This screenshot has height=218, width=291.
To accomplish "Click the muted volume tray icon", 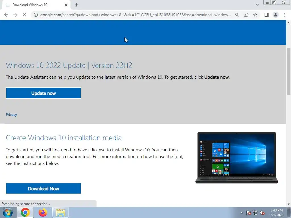I will (x=262, y=213).
